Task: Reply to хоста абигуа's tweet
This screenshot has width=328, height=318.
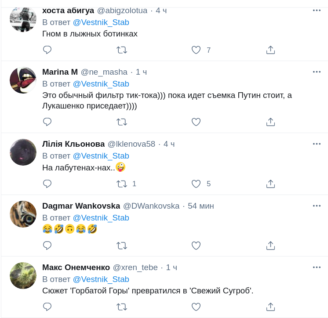Action: click(x=47, y=50)
